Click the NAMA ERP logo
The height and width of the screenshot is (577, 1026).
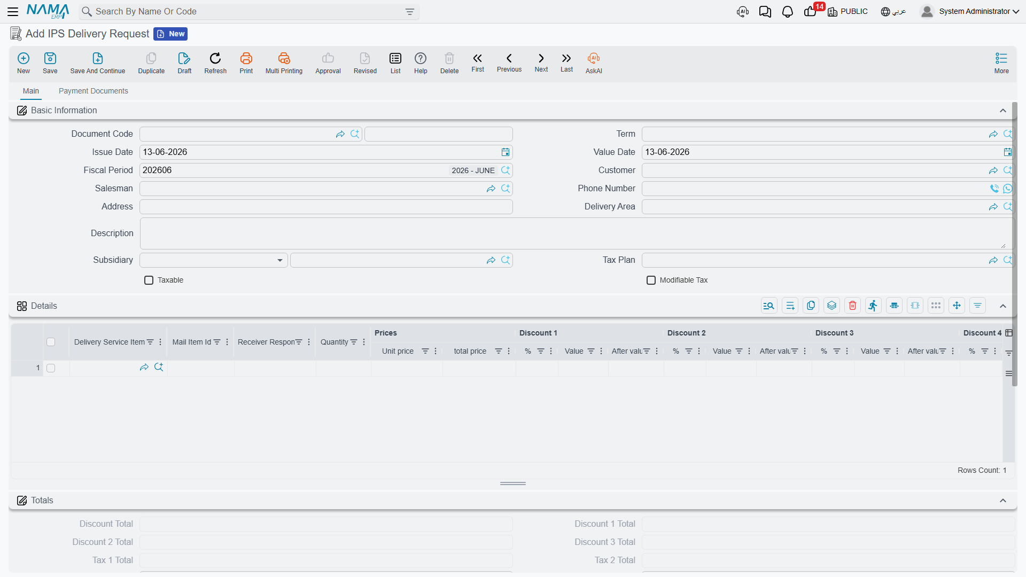(48, 11)
